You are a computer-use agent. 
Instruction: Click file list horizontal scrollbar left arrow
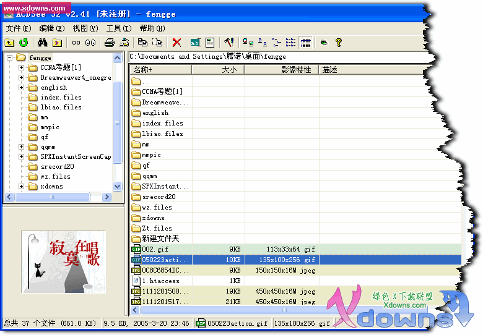[x=135, y=310]
